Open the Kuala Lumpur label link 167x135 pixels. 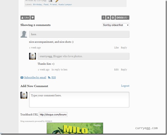65,5
